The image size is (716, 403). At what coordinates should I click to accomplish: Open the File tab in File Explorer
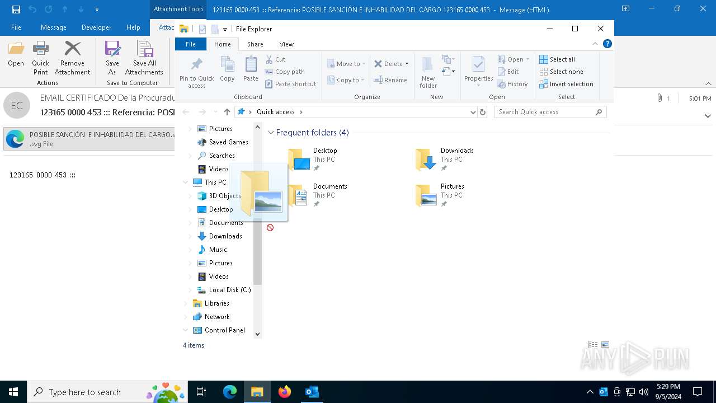tap(191, 44)
